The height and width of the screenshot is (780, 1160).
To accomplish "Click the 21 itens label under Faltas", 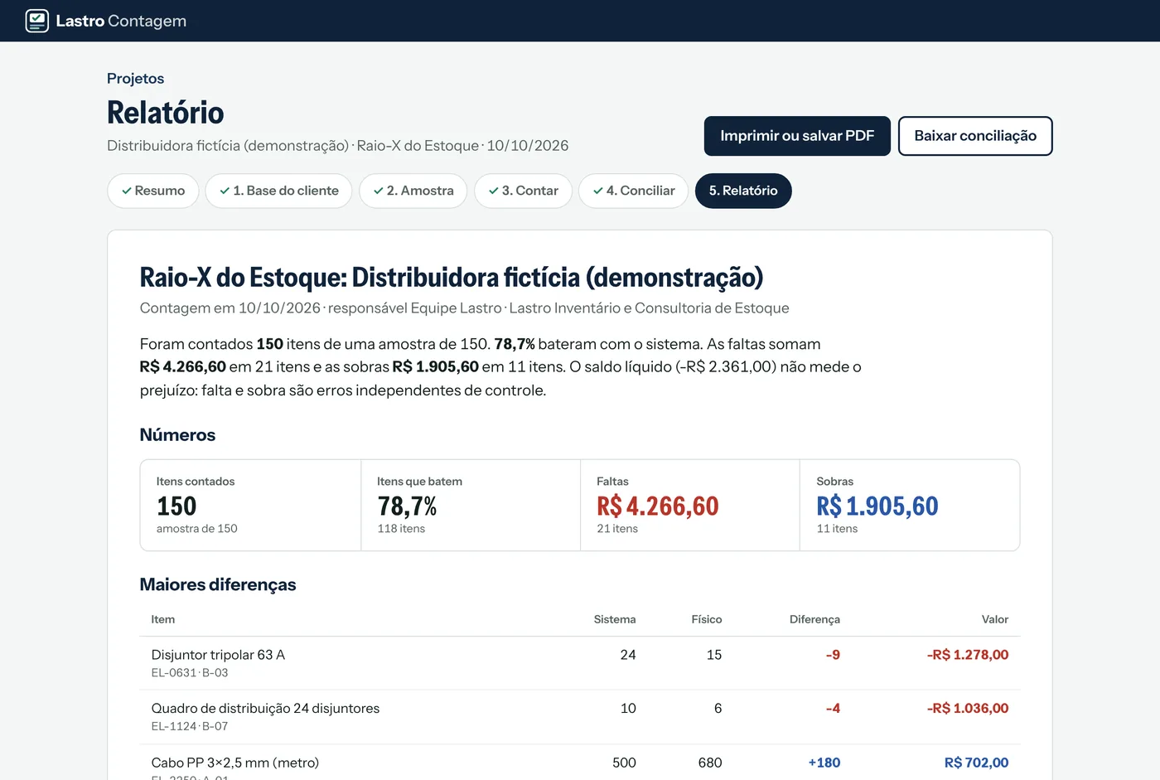I will click(x=617, y=529).
